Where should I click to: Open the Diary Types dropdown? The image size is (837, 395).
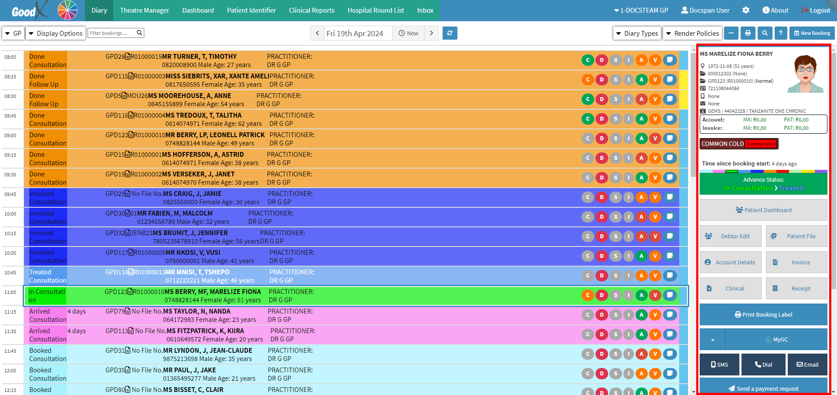pos(637,33)
